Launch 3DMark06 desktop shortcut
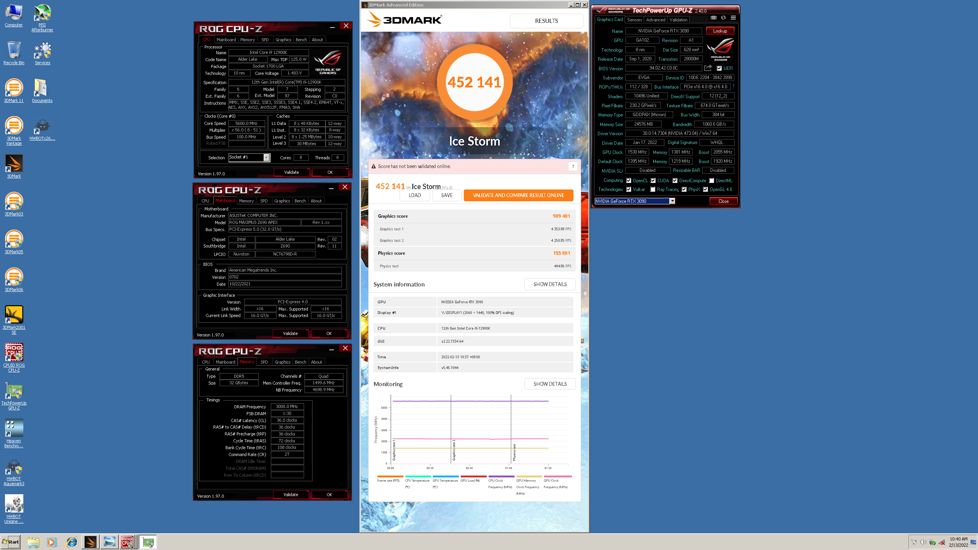 coord(14,280)
